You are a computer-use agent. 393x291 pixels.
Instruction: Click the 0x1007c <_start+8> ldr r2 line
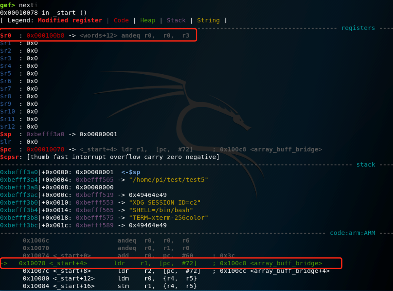(176, 271)
